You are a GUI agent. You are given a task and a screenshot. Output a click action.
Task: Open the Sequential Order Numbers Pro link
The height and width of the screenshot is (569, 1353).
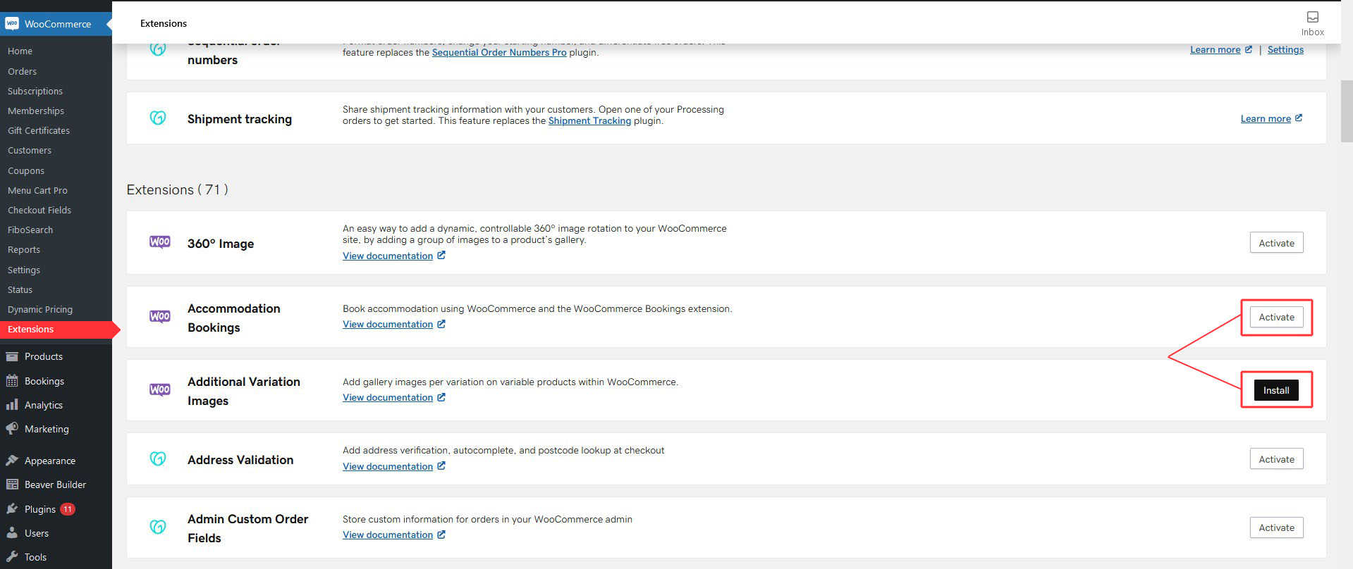[x=499, y=52]
